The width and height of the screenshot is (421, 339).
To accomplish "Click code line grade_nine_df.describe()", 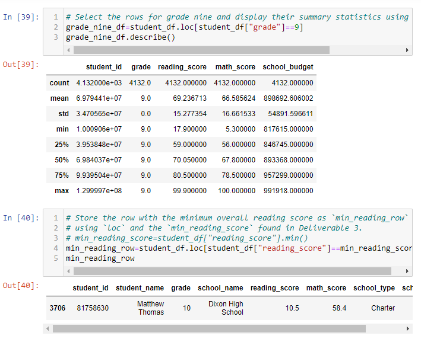I will coord(121,37).
